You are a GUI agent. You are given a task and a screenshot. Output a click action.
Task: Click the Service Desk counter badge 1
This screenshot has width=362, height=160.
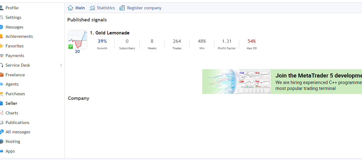point(61,65)
